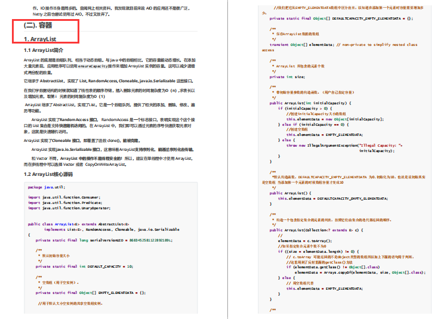Click the DEFAULTCAPACITY_EMPTY_ELEMENTDATA declaration with "= {};"
Viewport: 444px width, 319px height.
pyautogui.click(x=341, y=18)
